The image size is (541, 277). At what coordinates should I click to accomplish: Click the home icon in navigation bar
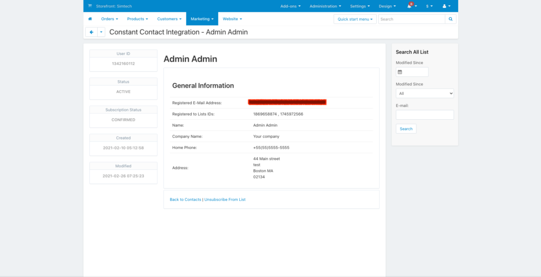[90, 19]
